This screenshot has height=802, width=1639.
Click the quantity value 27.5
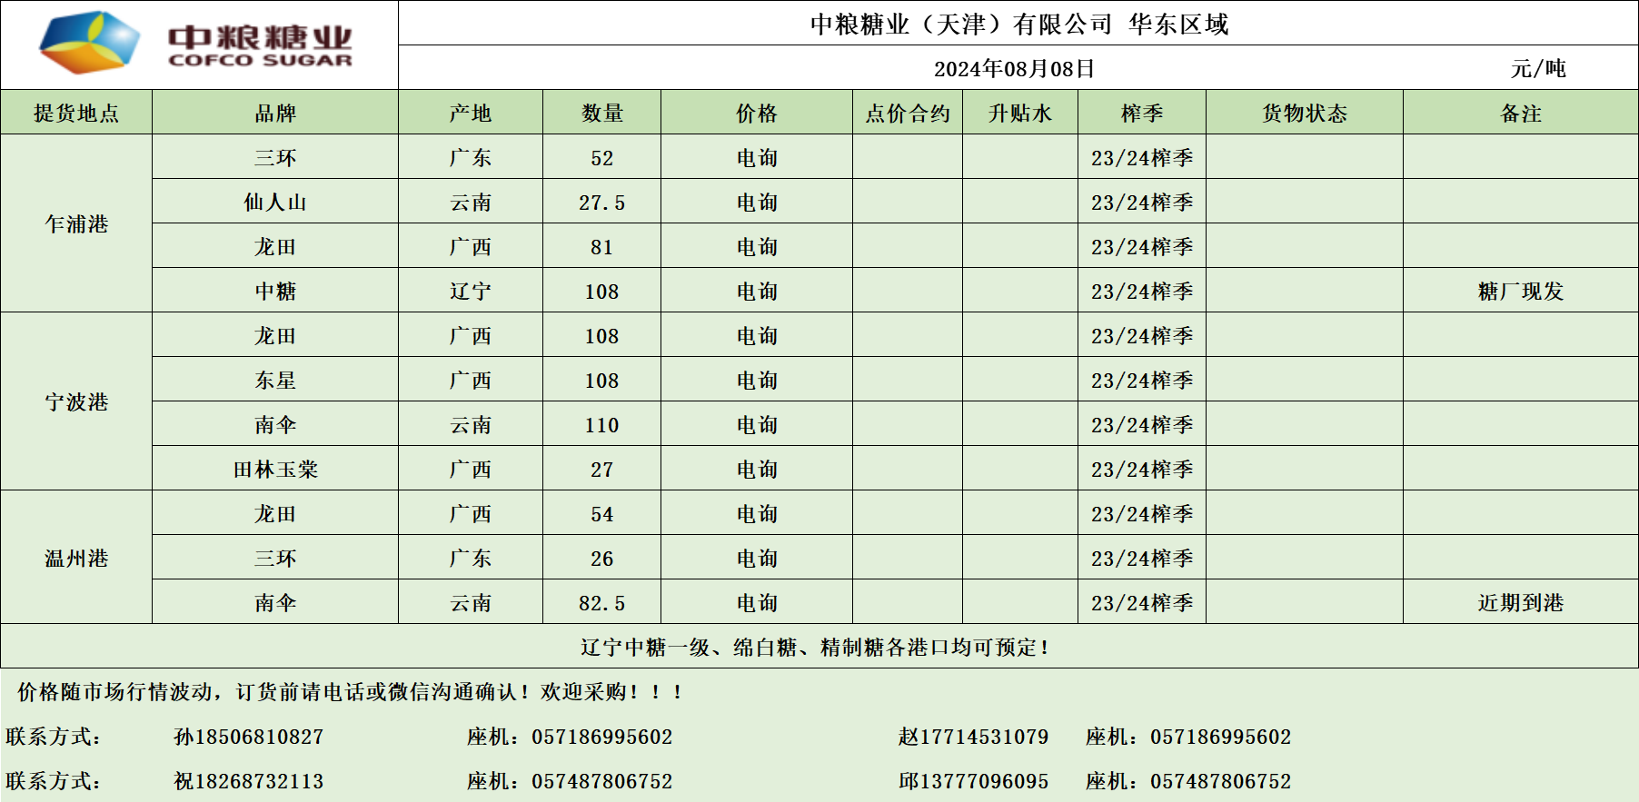pos(602,203)
